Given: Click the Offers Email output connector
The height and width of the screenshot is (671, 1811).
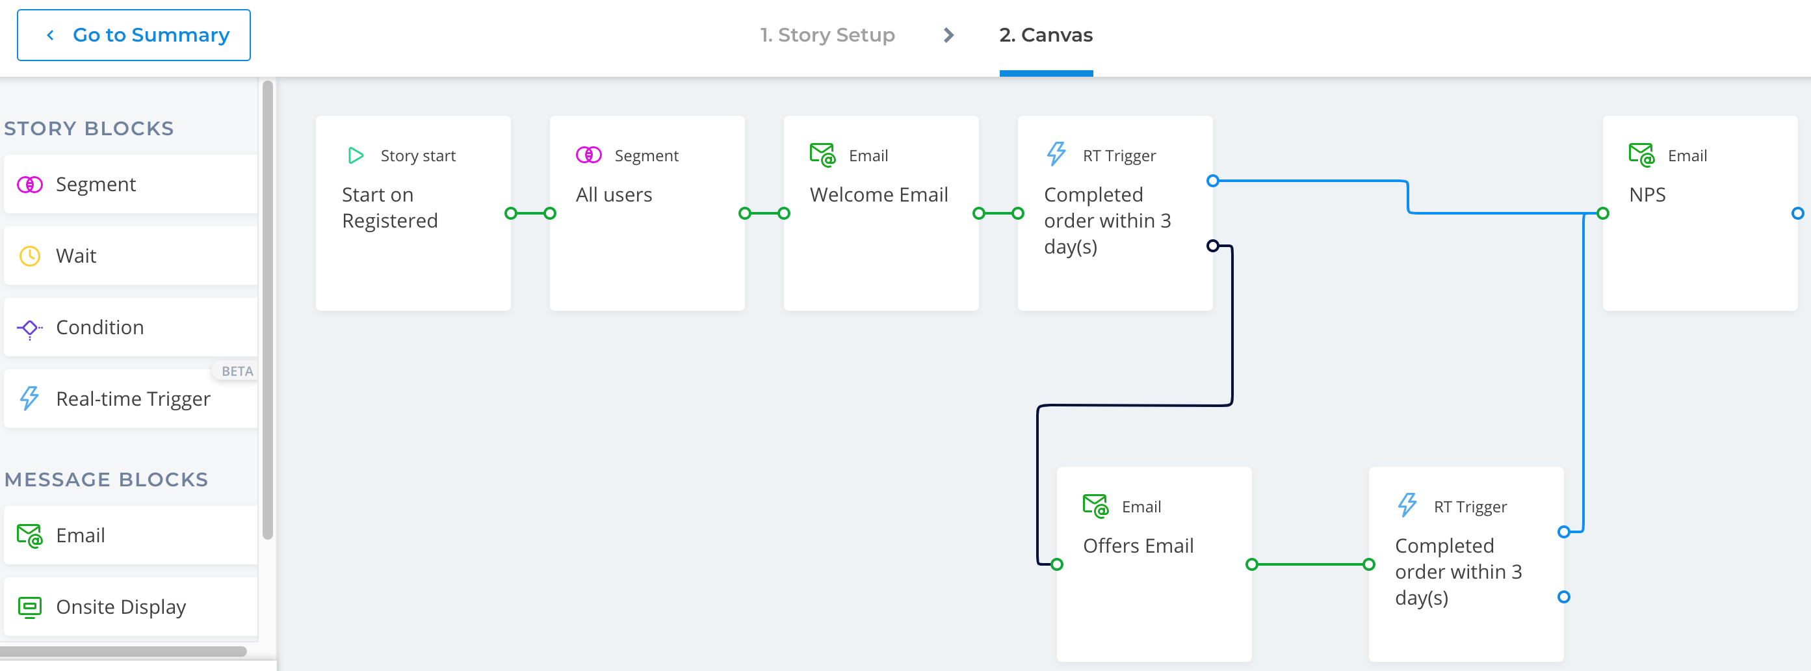Looking at the screenshot, I should coord(1251,565).
